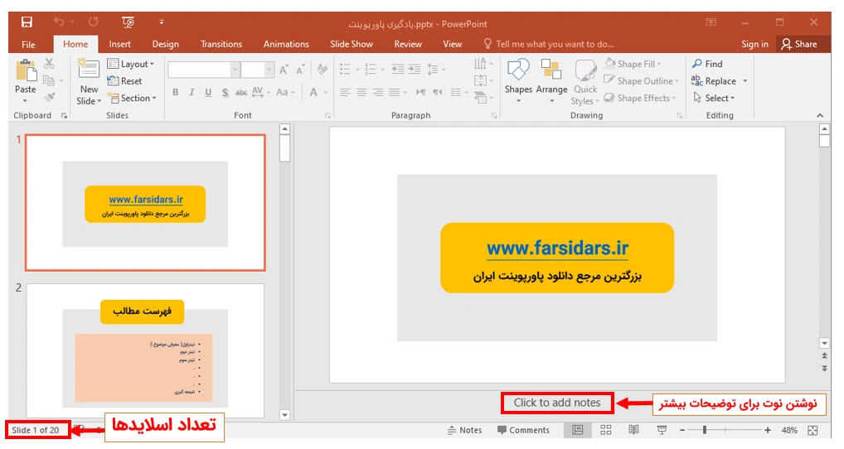Click the Cut scissors icon

[x=49, y=64]
